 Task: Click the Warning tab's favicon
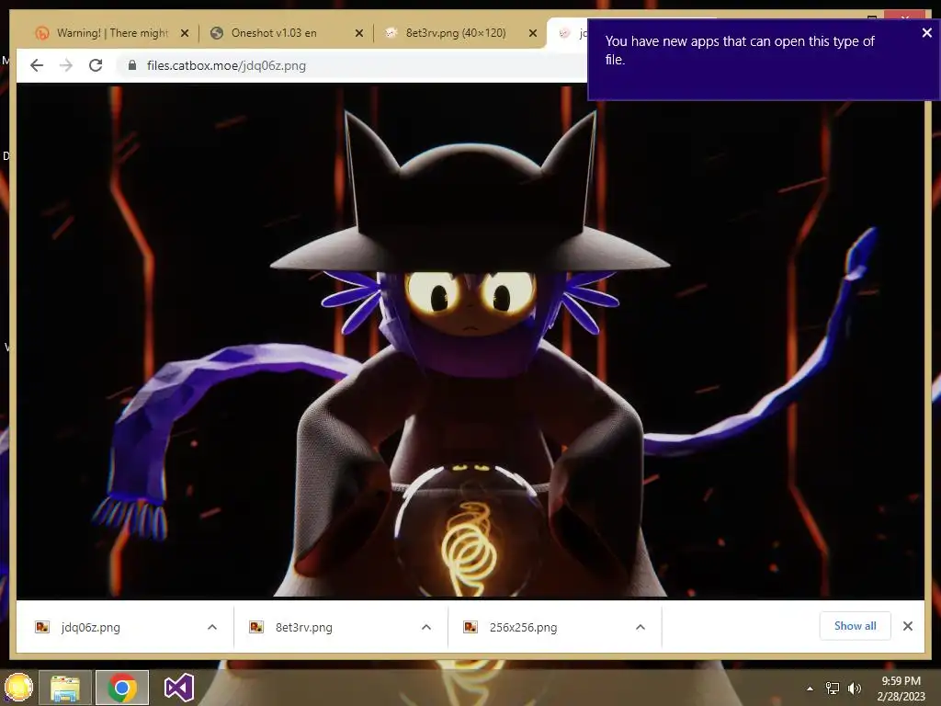tap(42, 33)
